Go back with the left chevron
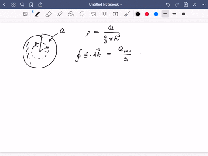Screen dimensions: 208x156 (4, 5)
